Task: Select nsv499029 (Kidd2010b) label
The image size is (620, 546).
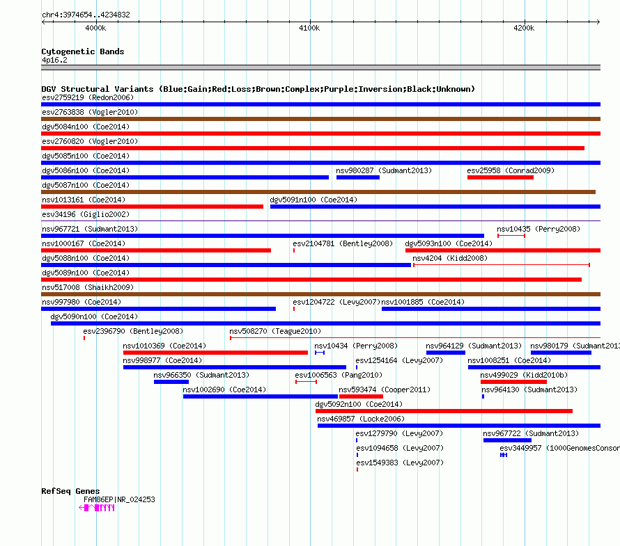Action: pyautogui.click(x=524, y=375)
